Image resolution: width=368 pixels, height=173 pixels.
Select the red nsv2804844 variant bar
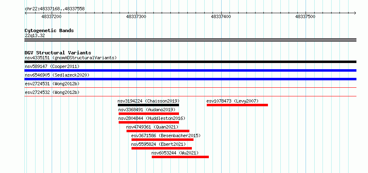(149, 122)
